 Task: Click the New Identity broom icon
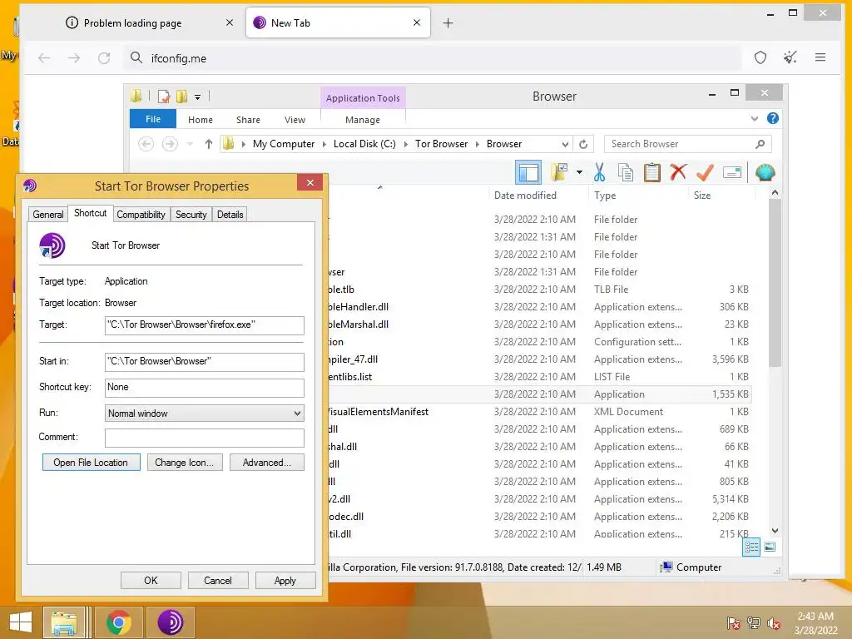[x=790, y=57]
